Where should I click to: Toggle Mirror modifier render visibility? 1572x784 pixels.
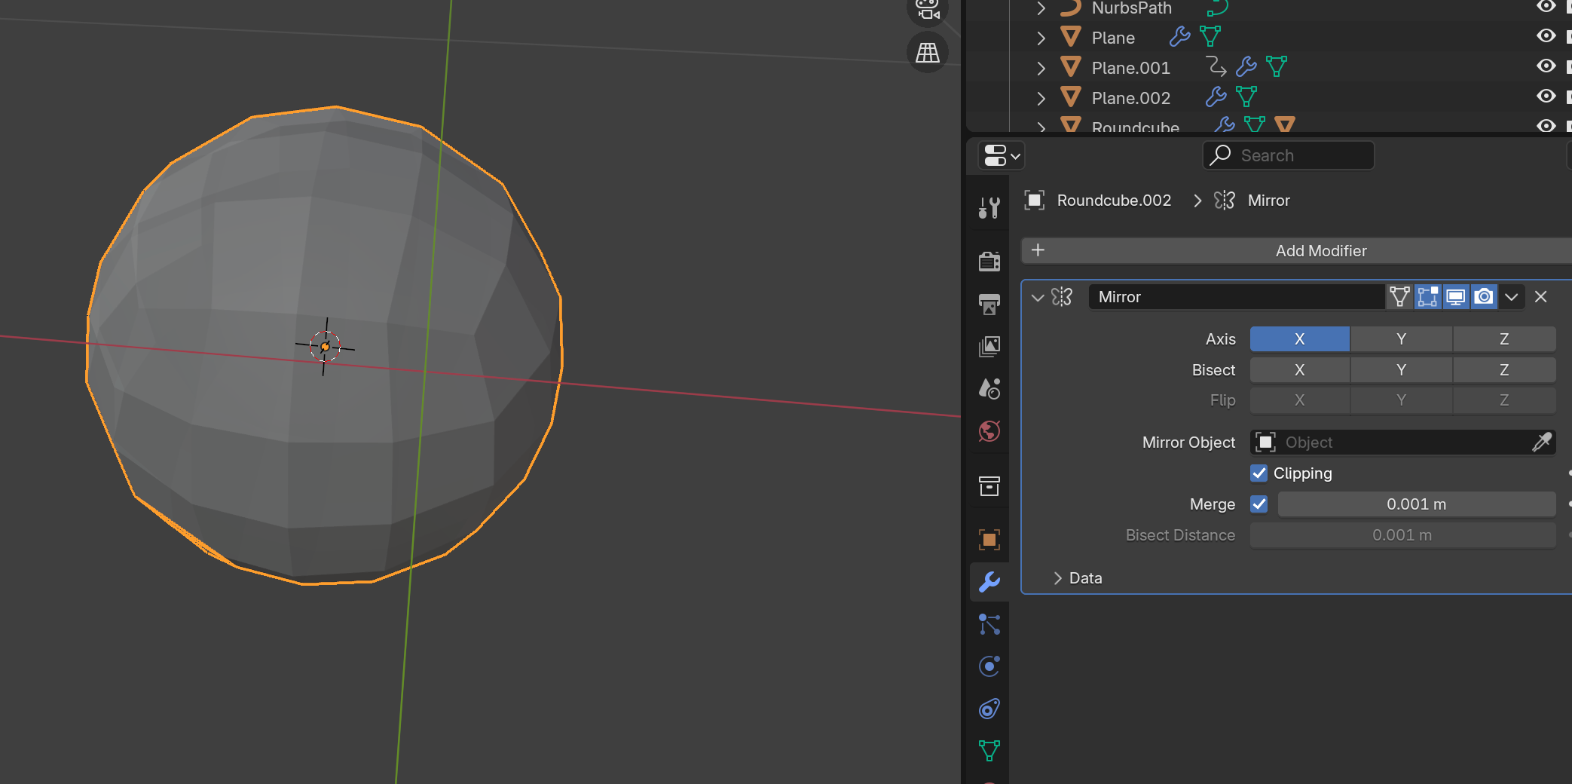coord(1483,297)
